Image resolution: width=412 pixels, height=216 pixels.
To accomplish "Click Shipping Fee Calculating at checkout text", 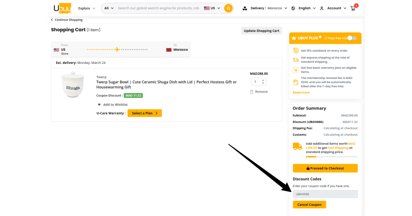I will tap(341, 128).
